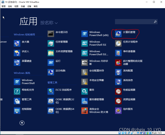165x135 pixels.
Task: Open Windows 内存诊断 memory diagnostic icon
Action: coord(85,63)
